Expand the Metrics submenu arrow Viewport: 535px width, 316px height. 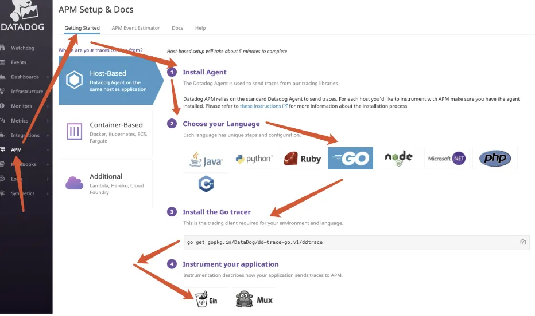[x=48, y=121]
